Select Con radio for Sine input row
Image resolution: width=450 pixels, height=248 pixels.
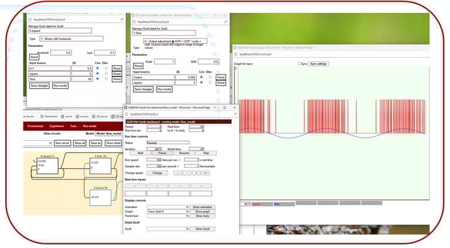[98, 79]
